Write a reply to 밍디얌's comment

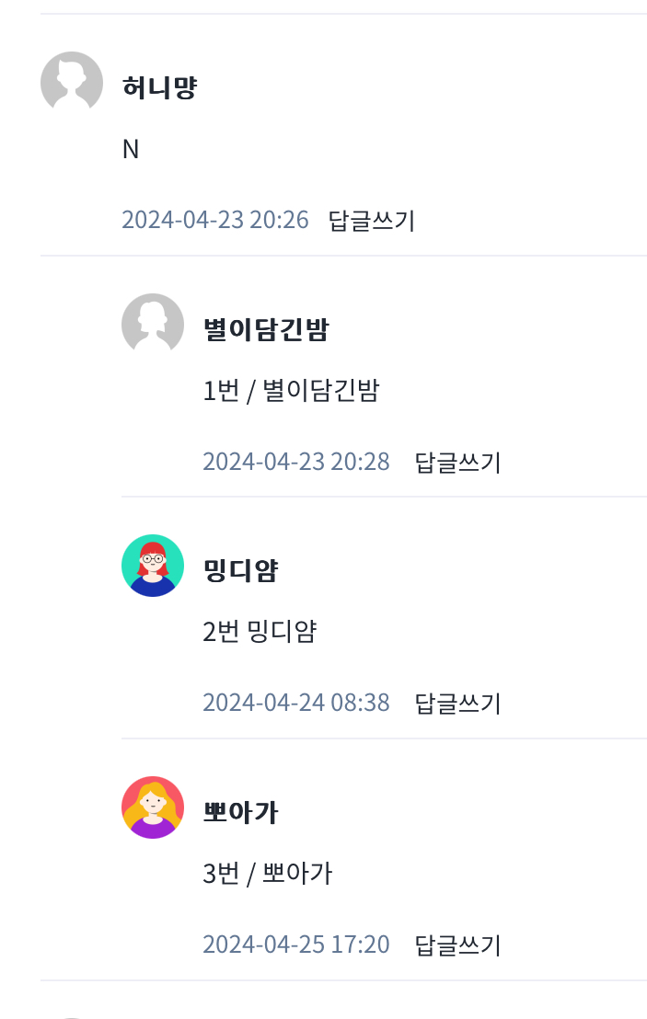click(x=457, y=704)
